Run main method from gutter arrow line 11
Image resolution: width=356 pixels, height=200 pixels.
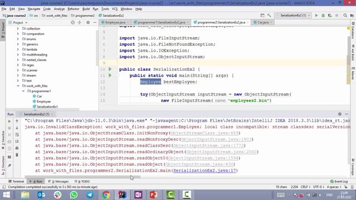pyautogui.click(x=110, y=76)
